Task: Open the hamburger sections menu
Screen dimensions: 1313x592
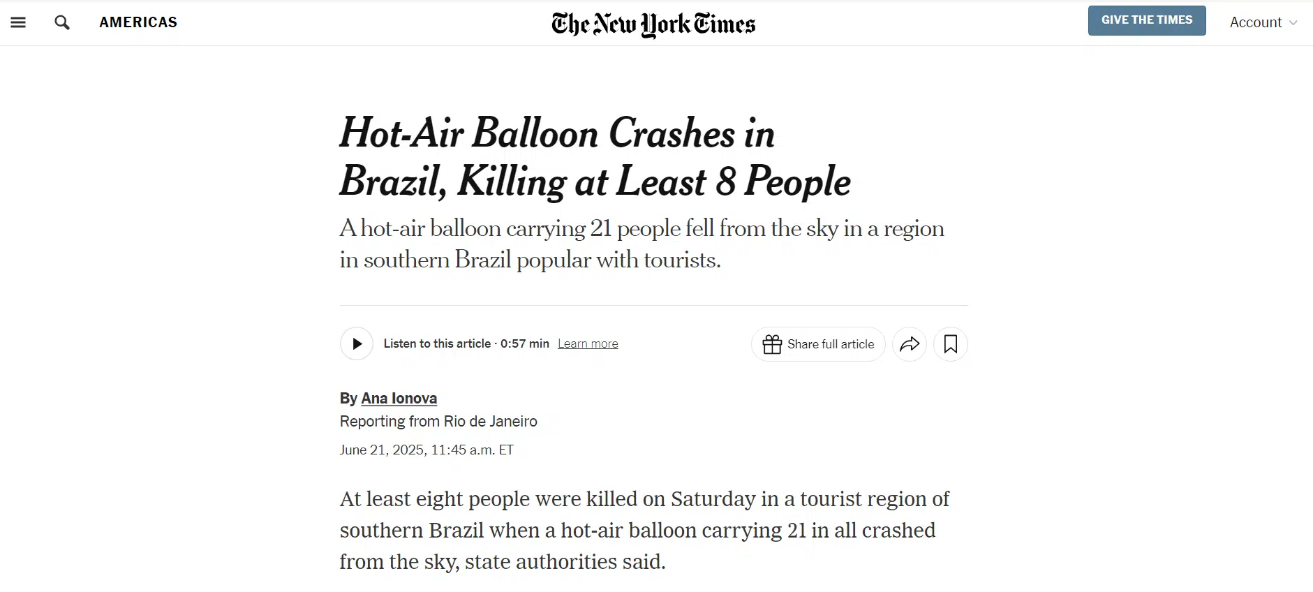Action: point(18,22)
